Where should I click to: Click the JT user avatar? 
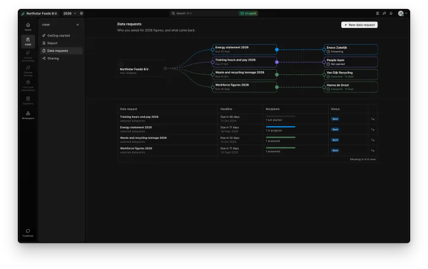pos(401,14)
